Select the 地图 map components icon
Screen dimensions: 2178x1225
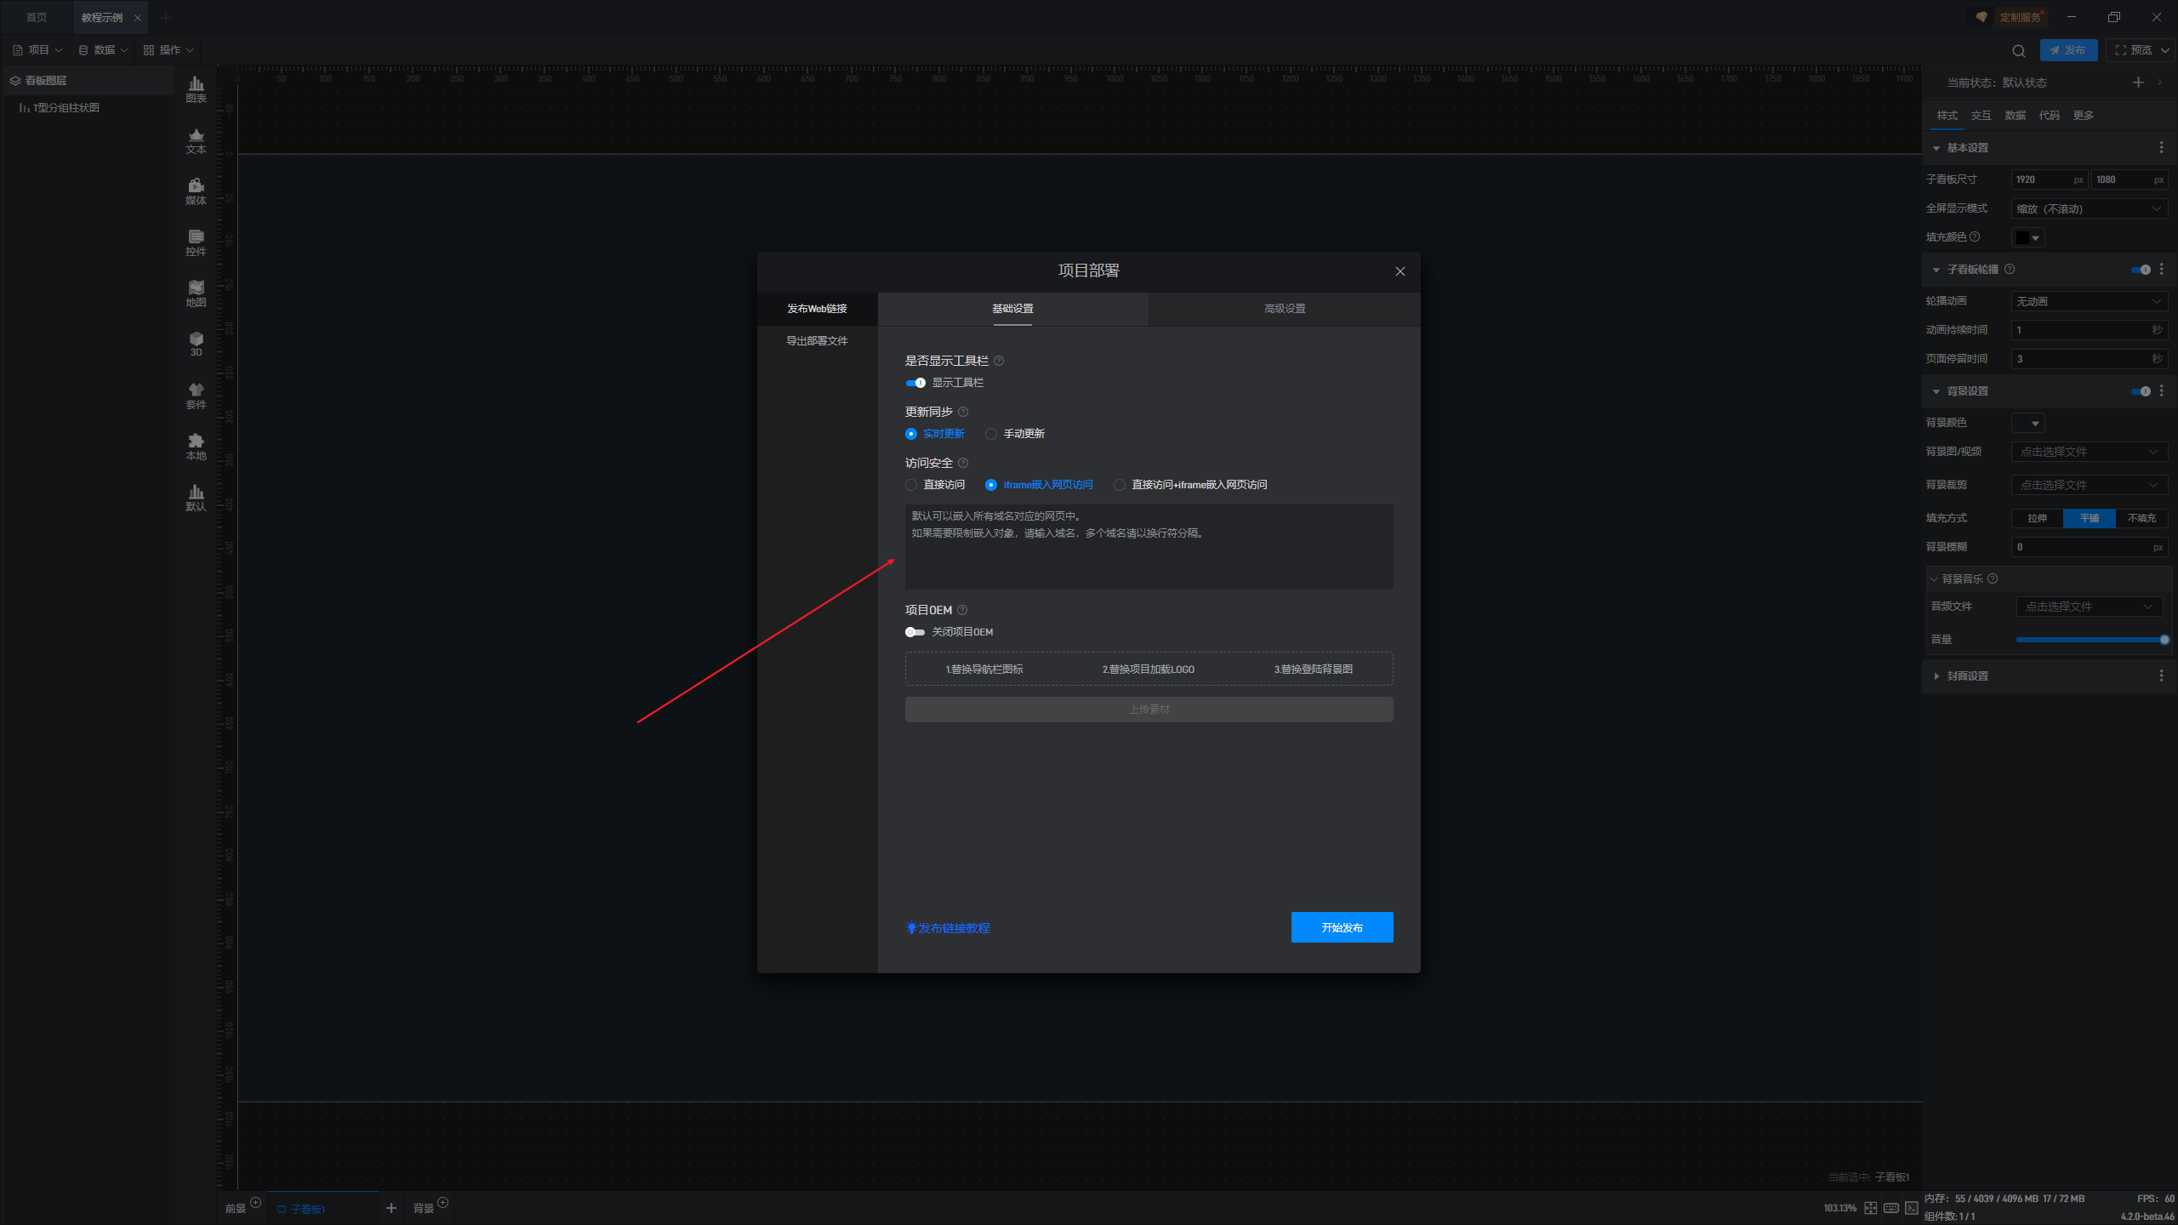tap(196, 293)
